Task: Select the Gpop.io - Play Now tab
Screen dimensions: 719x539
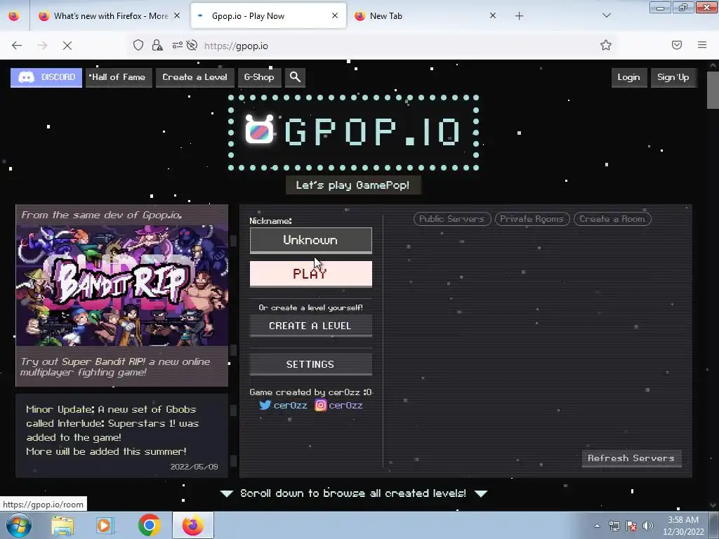Action: [x=269, y=16]
